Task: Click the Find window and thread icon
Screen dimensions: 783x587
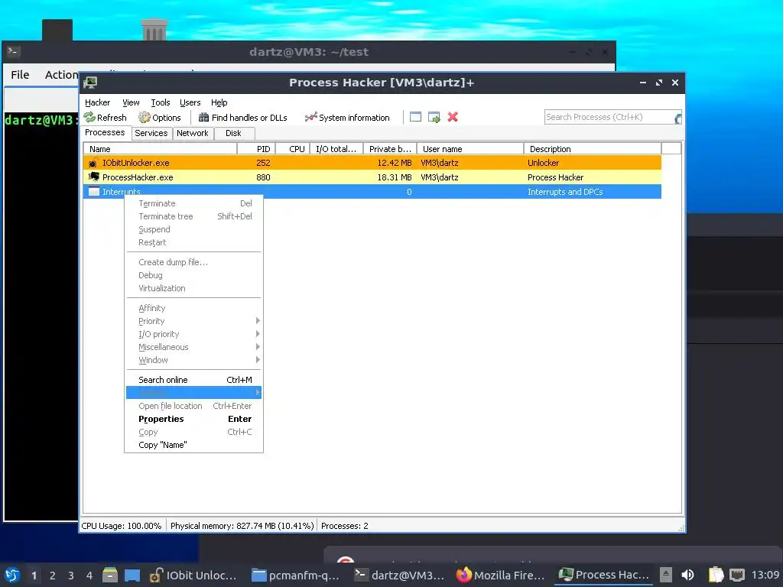Action: [434, 117]
